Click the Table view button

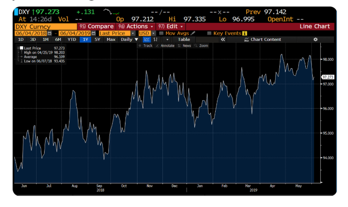click(x=184, y=40)
